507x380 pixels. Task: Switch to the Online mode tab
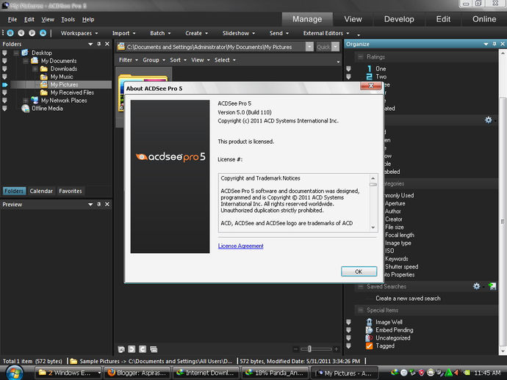coord(484,19)
